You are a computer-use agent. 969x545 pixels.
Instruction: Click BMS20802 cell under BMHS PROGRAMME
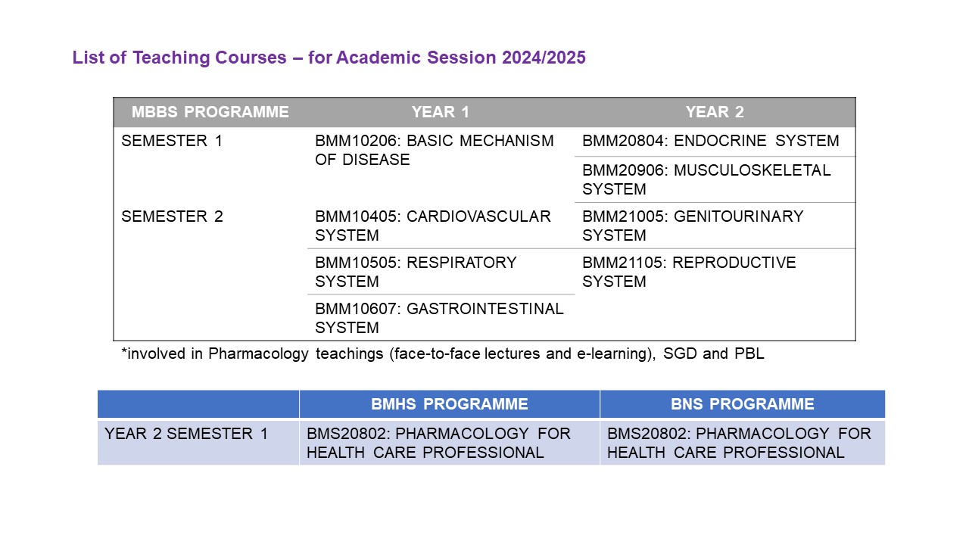click(450, 442)
